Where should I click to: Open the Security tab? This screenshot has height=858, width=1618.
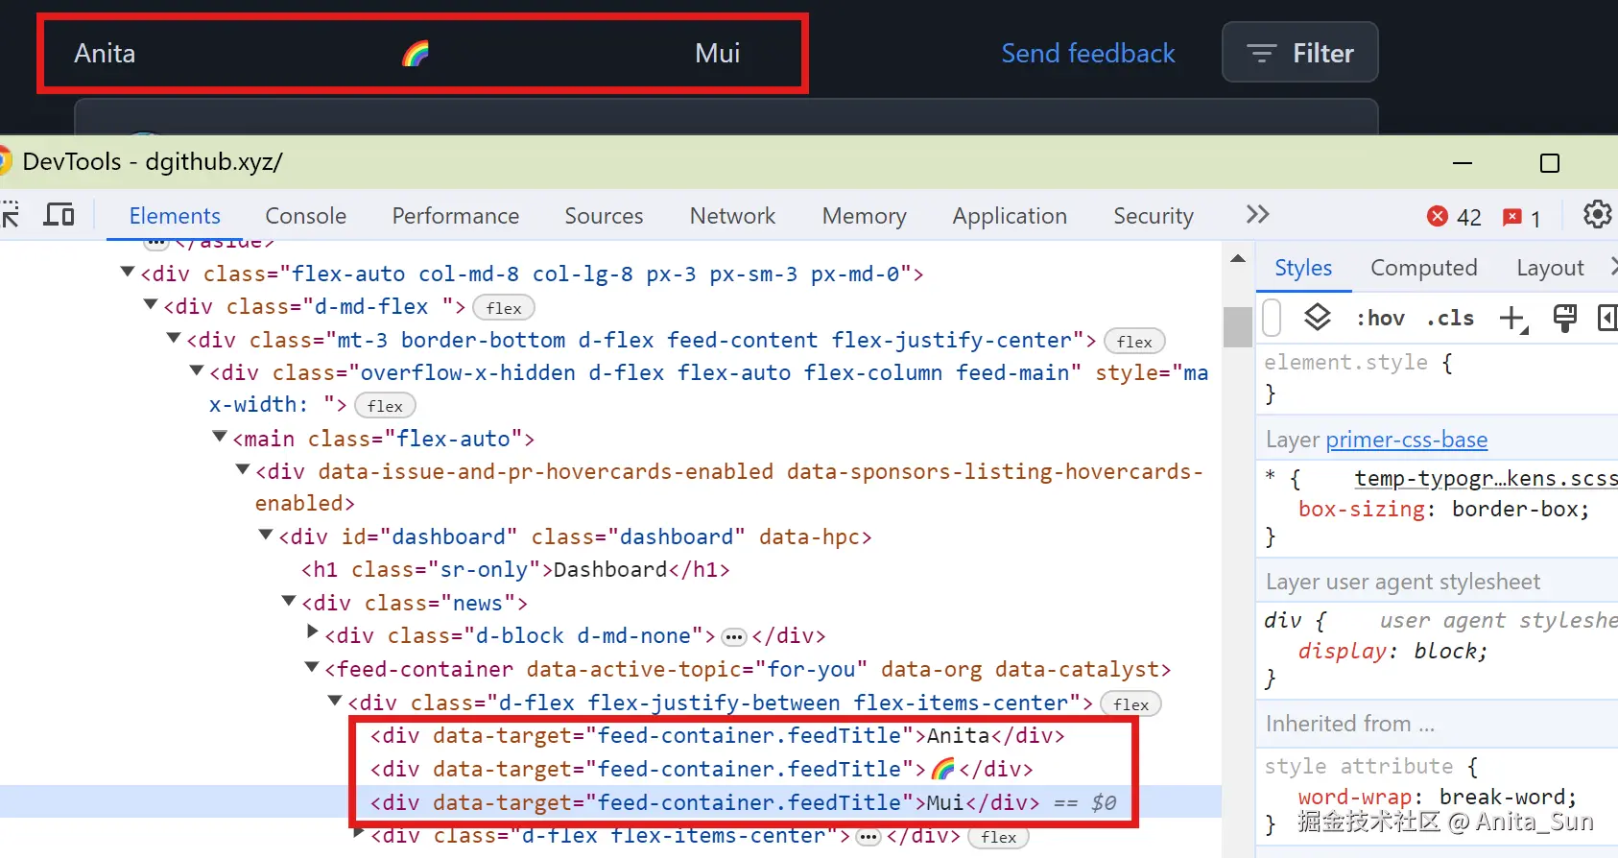click(1154, 216)
